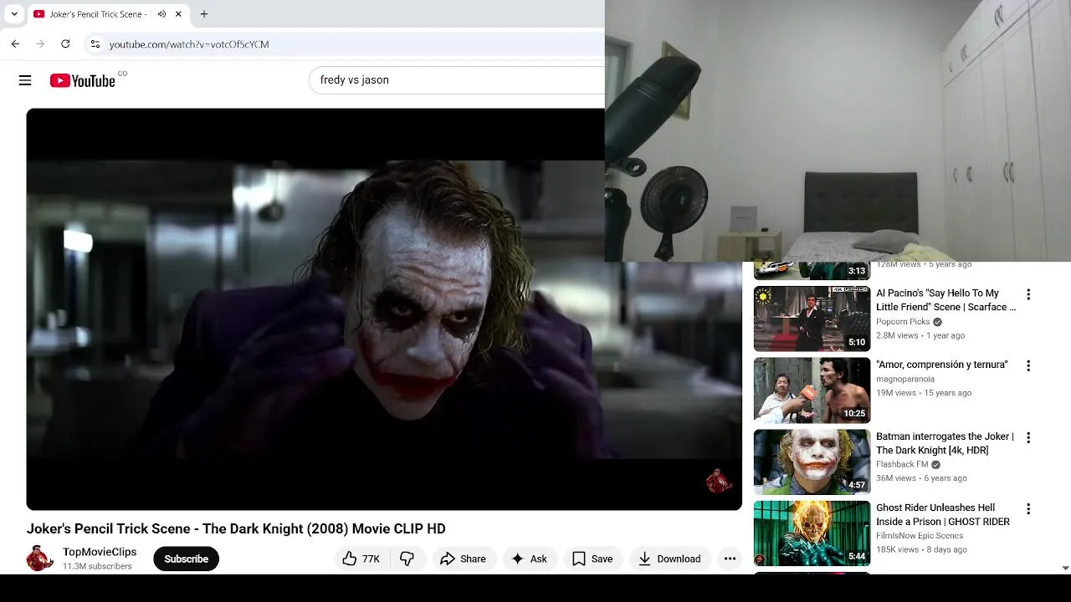This screenshot has height=602, width=1071.
Task: Open Batman interrogates the Joker title
Action: pos(945,443)
